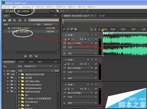Image resolution: width=147 pixels, height=109 pixels.
Task: Toggle auto-play speaker button in Files panel
Action: pyautogui.click(x=36, y=56)
